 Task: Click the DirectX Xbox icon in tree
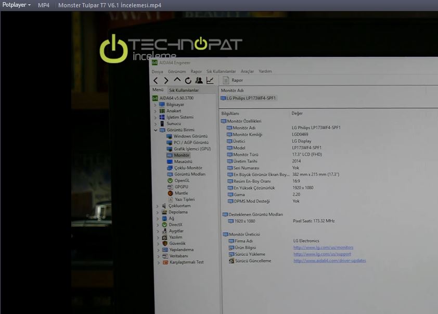click(x=164, y=225)
